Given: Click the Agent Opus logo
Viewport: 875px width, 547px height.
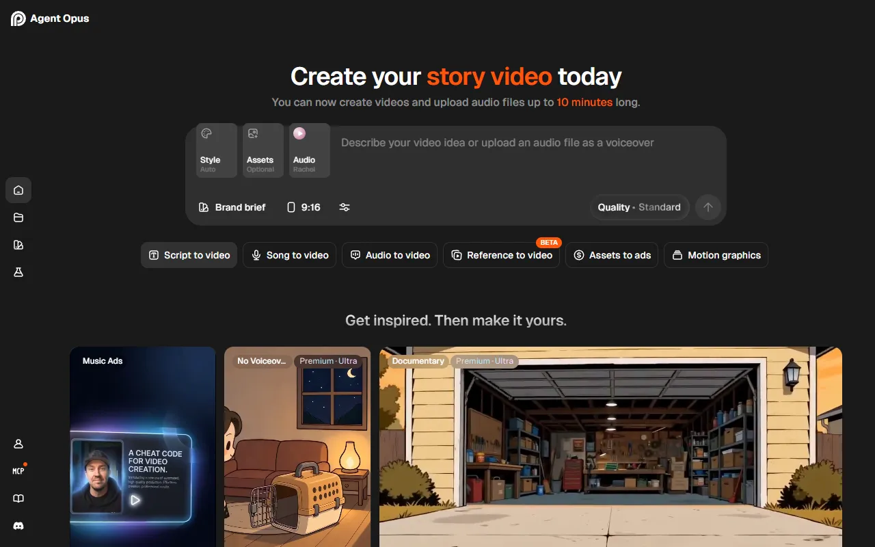Looking at the screenshot, I should pos(50,18).
